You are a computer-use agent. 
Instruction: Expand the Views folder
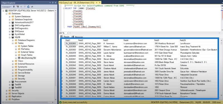click(13, 61)
